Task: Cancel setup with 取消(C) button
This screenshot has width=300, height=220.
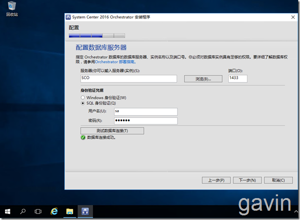Action: (x=279, y=180)
